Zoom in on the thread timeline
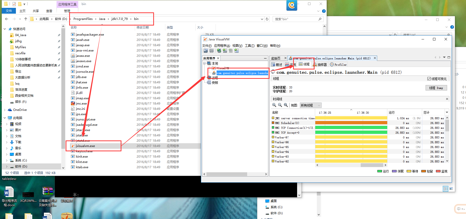This screenshot has height=219, width=466. [x=274, y=105]
